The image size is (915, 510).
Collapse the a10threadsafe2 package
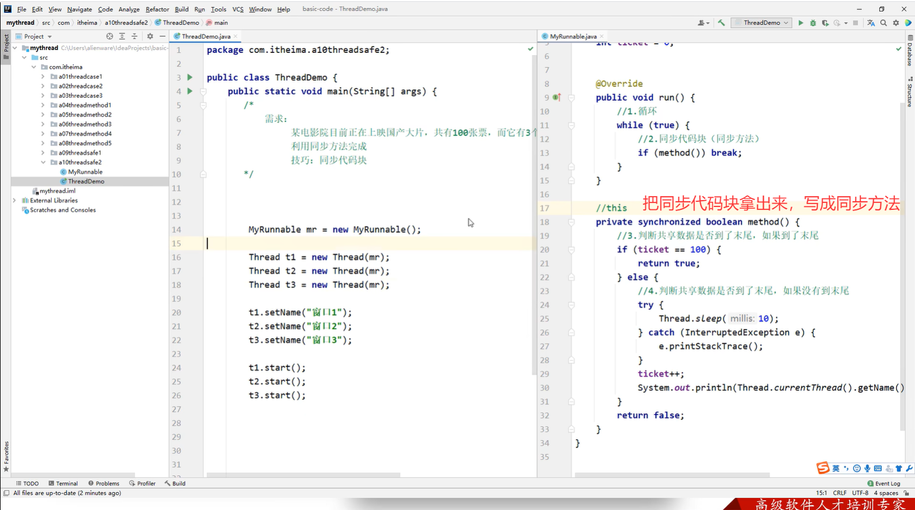pos(43,162)
